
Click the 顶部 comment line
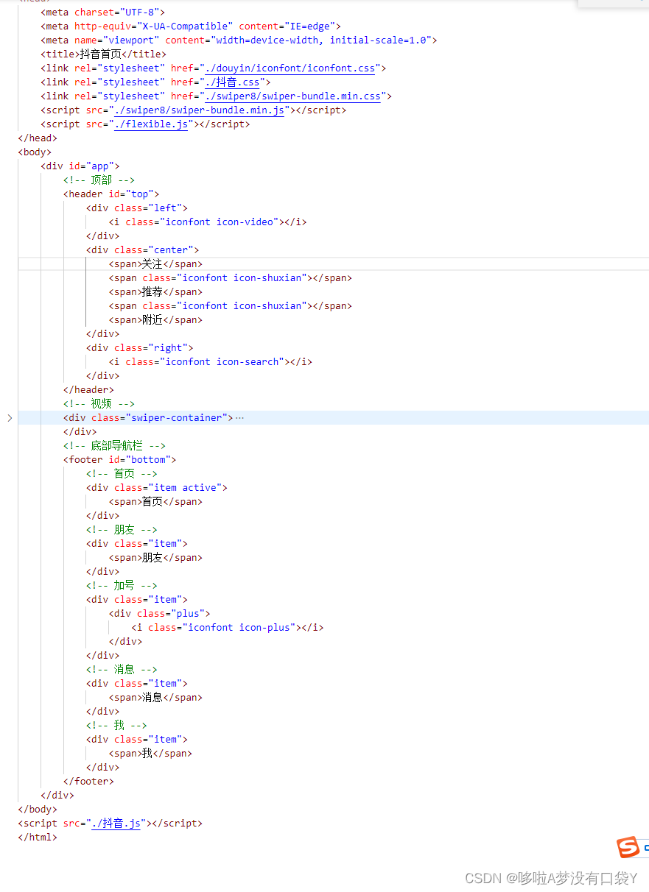tap(99, 180)
